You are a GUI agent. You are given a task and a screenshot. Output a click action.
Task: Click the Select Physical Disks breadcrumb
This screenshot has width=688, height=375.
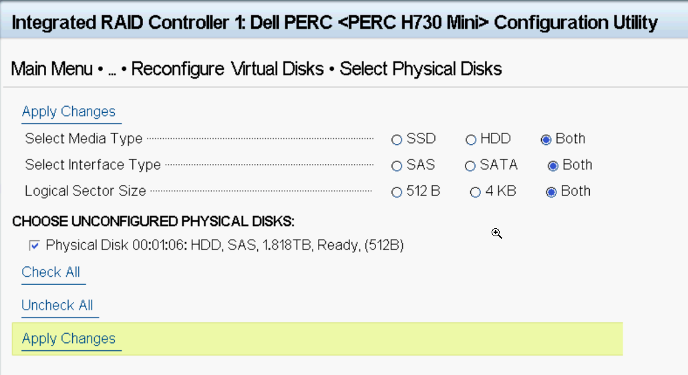click(420, 69)
